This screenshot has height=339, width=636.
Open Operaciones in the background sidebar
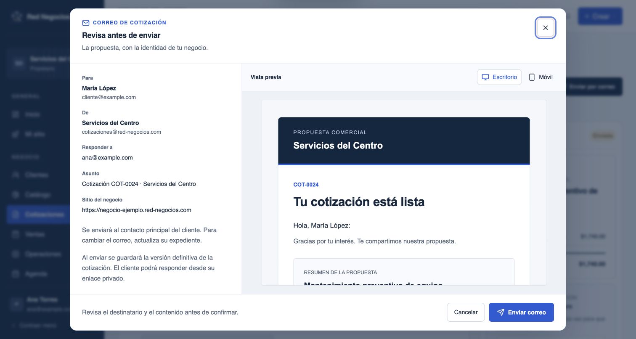pyautogui.click(x=38, y=254)
